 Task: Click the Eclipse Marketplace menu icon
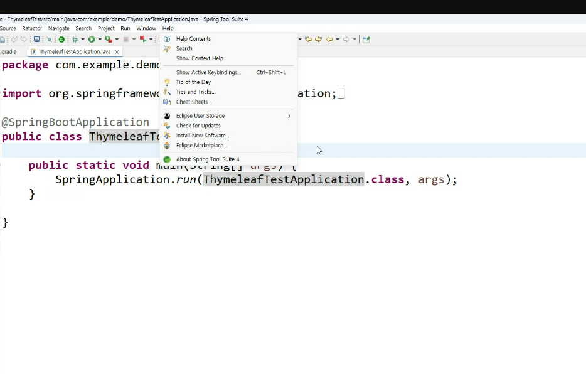[167, 146]
